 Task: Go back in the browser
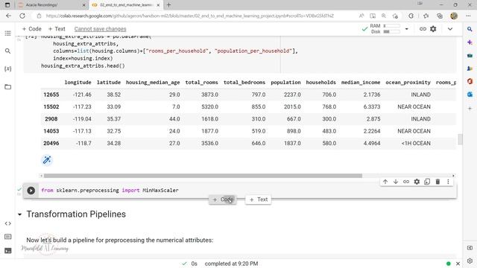click(x=8, y=16)
